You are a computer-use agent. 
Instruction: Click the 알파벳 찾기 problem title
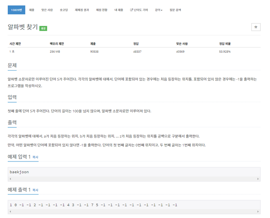[x=23, y=27]
